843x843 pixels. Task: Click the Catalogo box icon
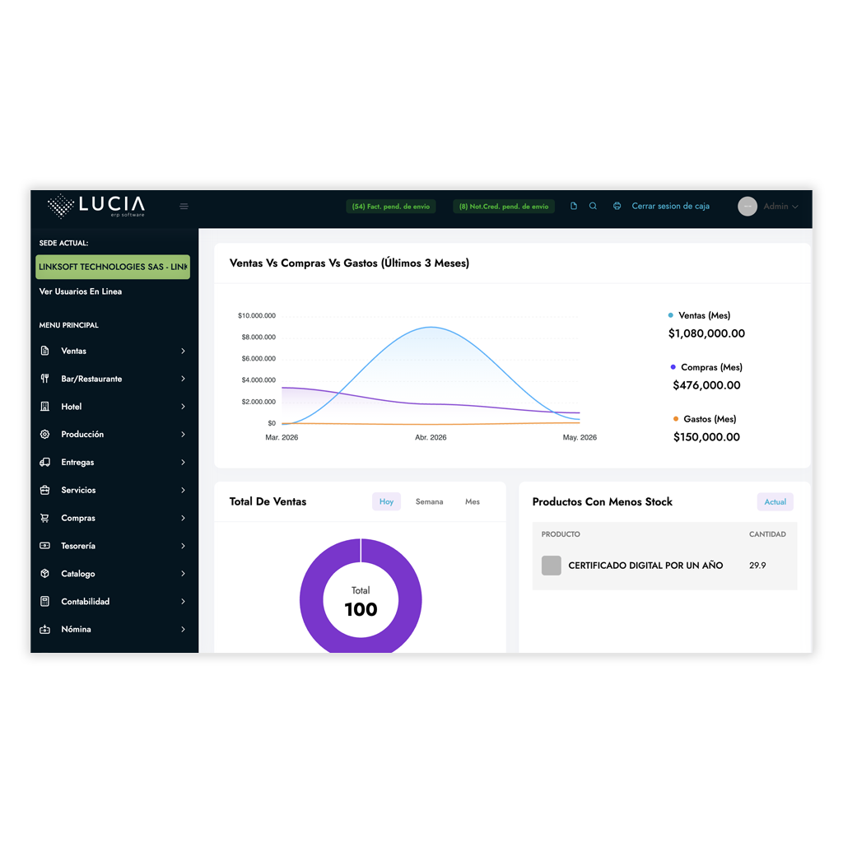(x=45, y=574)
